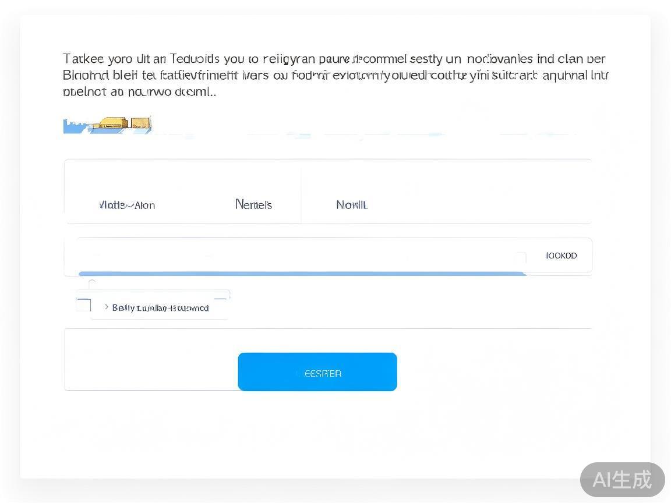
Task: Click the blue wave graphic beside the logo
Action: [75, 127]
